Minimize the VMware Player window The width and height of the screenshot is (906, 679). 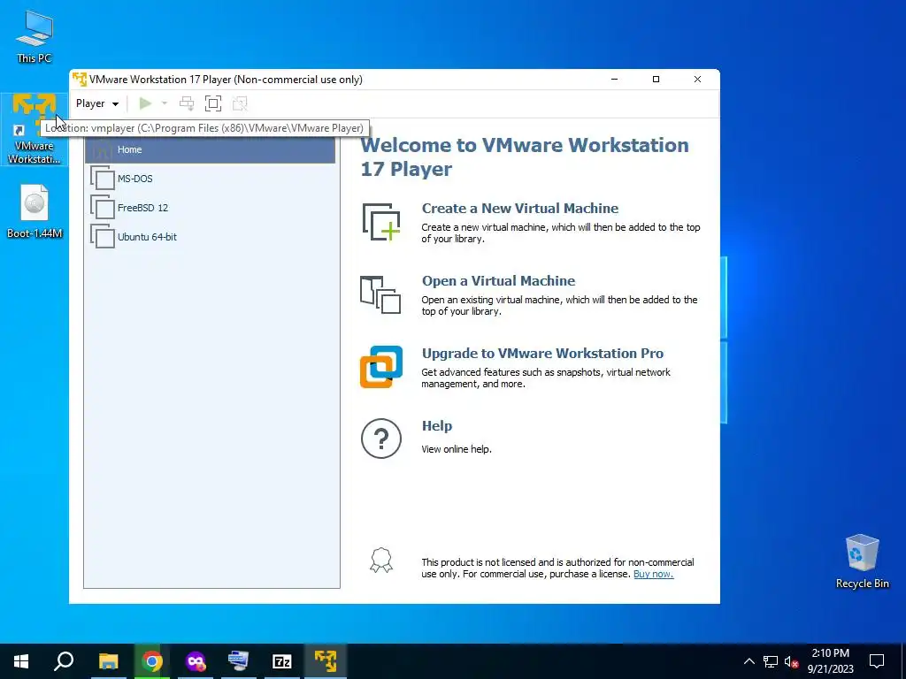click(615, 79)
